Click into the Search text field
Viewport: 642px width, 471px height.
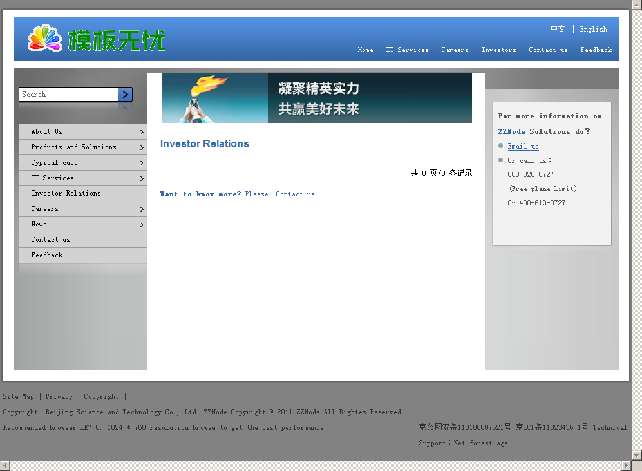[x=68, y=94]
